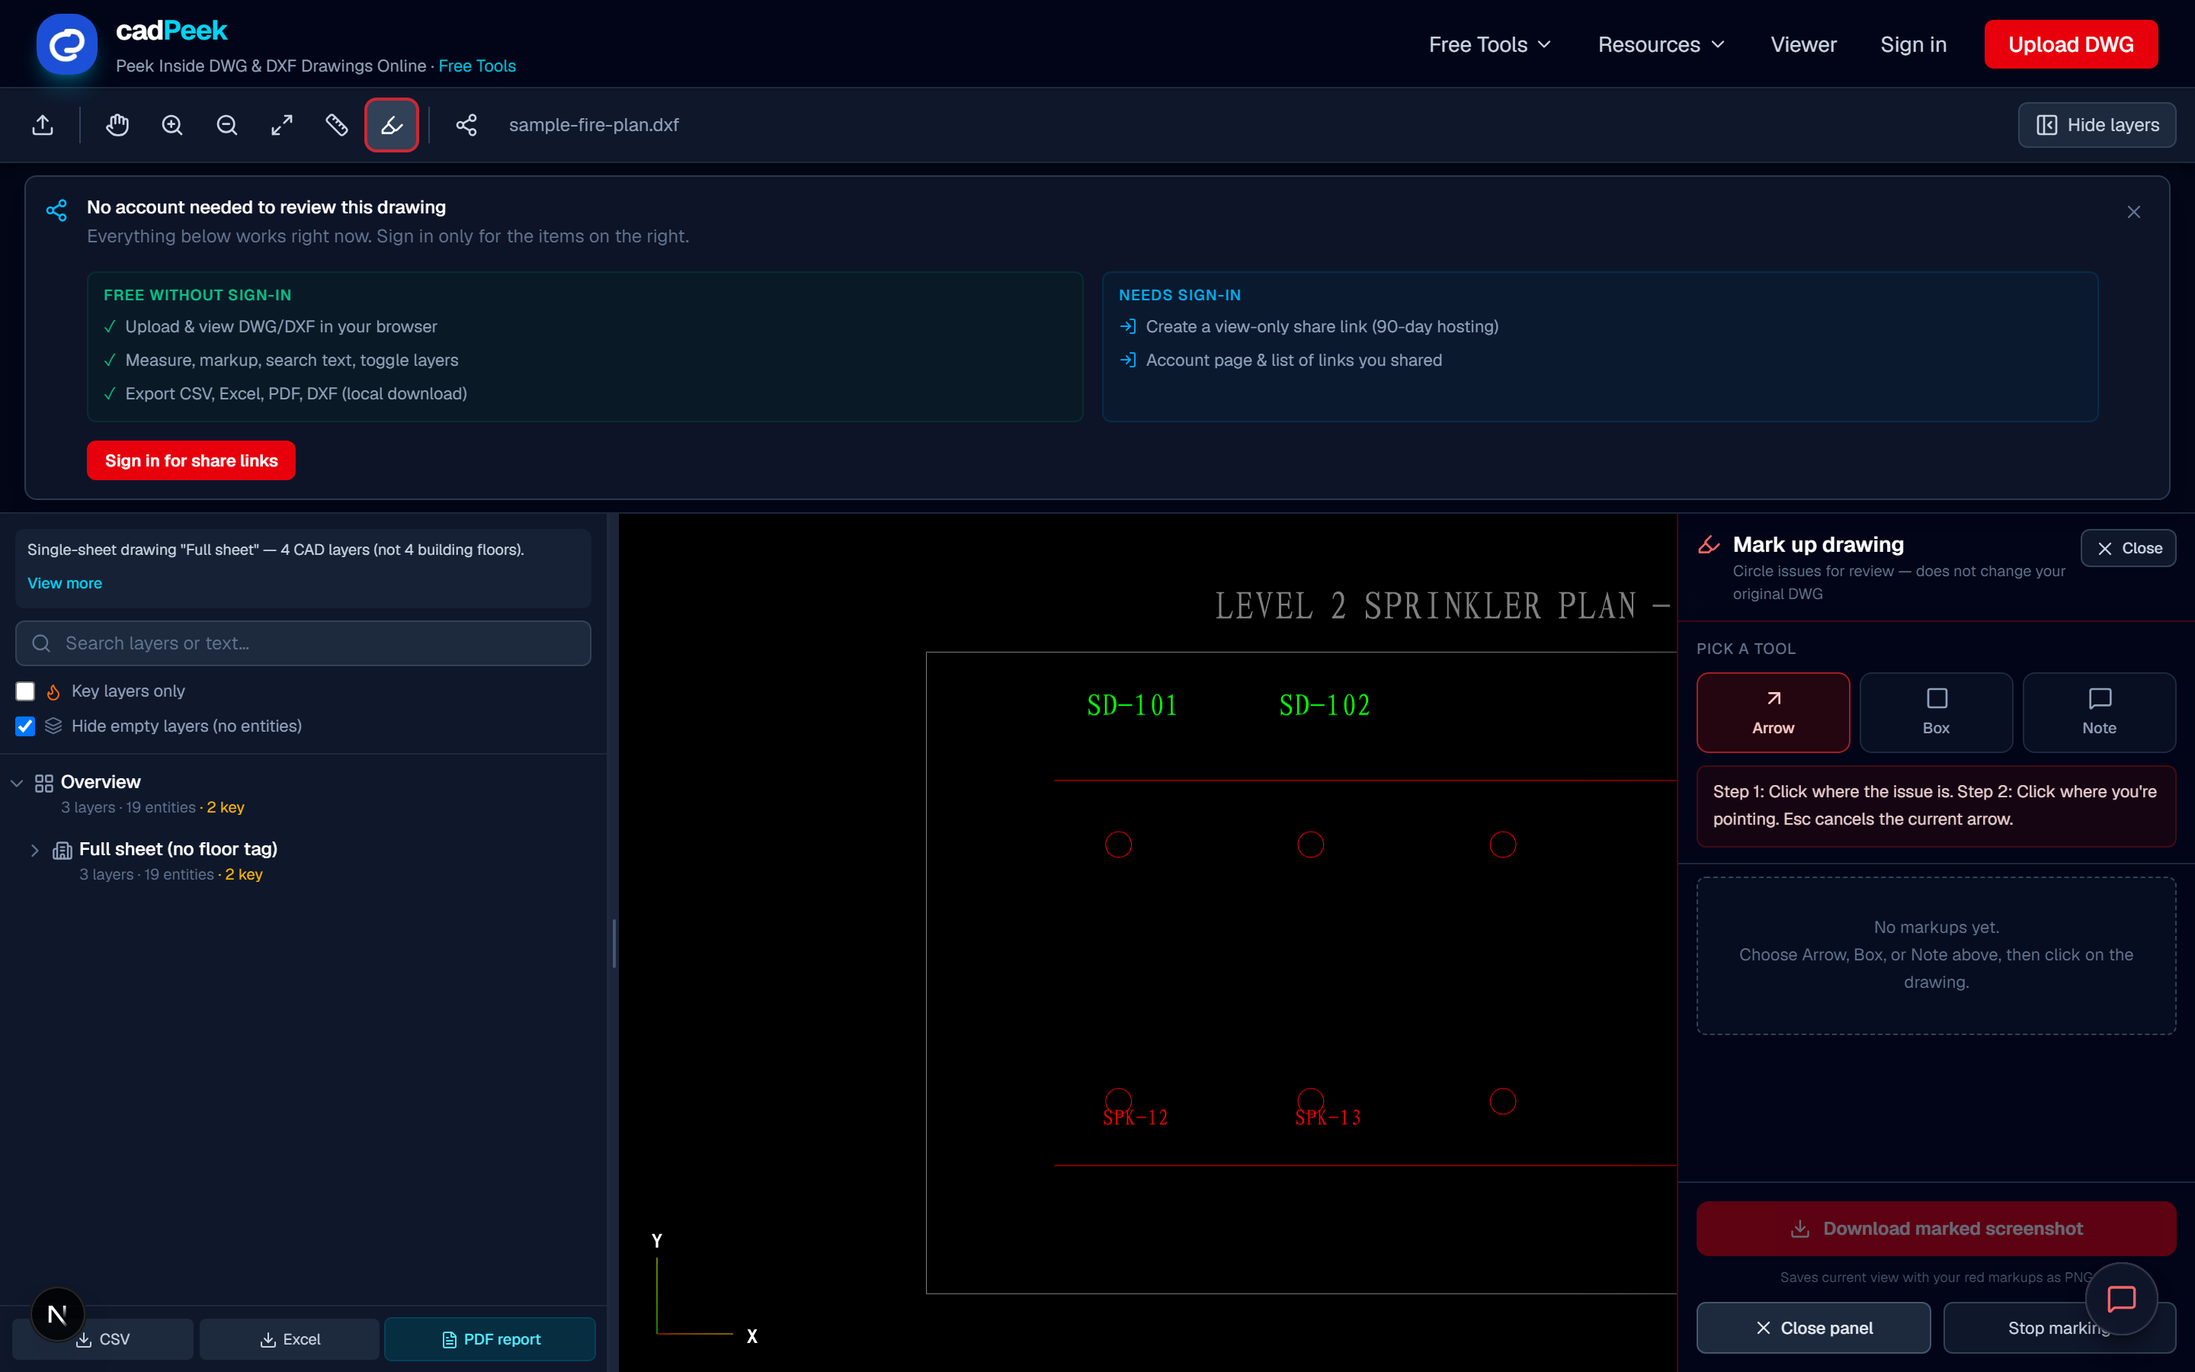Choose the Box markup tool

click(1936, 713)
